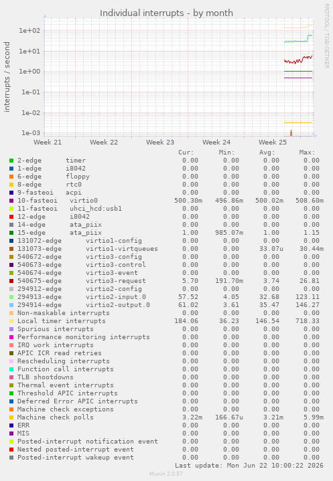
Task: Click the 'virtio3-control' legend entry
Action: click(x=116, y=265)
